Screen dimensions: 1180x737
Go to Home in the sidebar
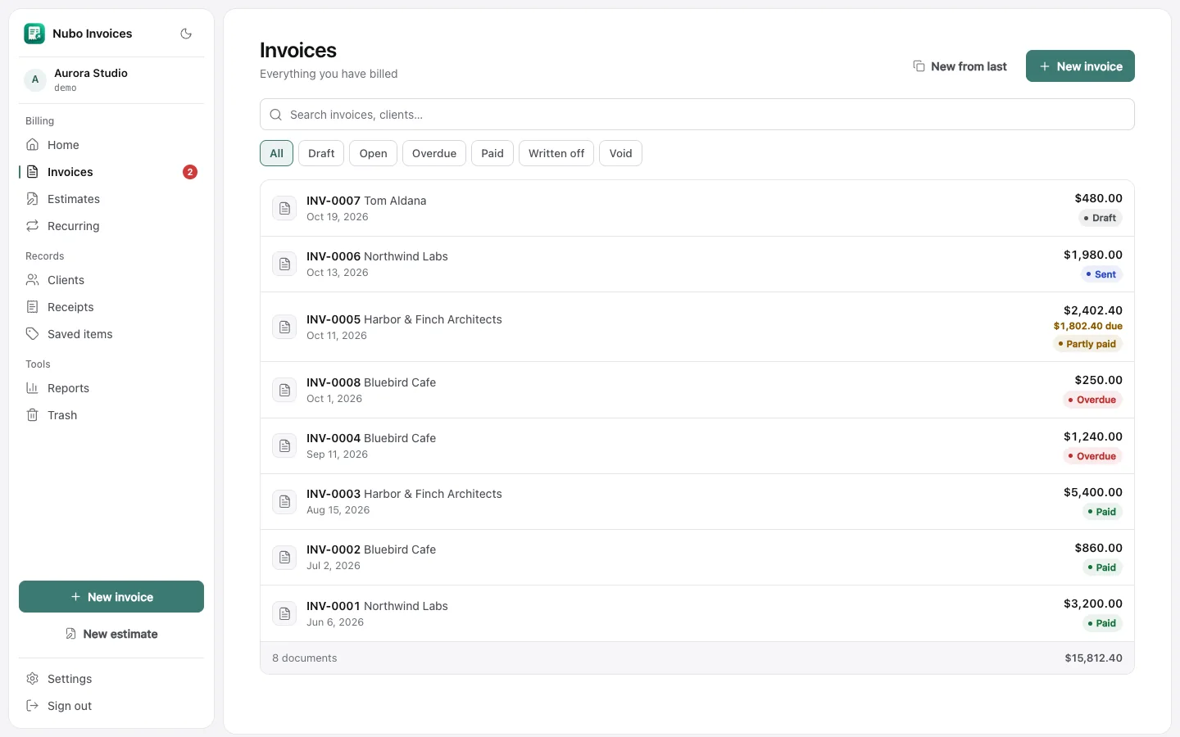[111, 145]
